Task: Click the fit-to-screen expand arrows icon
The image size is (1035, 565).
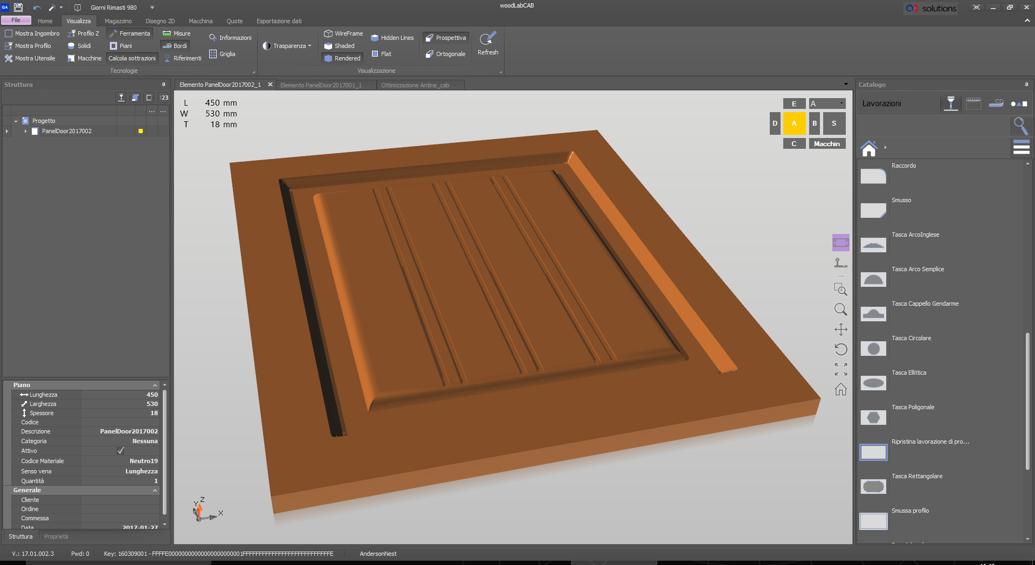Action: [x=840, y=369]
